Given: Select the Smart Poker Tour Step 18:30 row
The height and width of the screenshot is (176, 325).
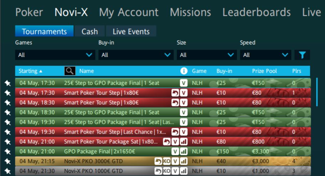Looking at the screenshot, I should [107, 102].
